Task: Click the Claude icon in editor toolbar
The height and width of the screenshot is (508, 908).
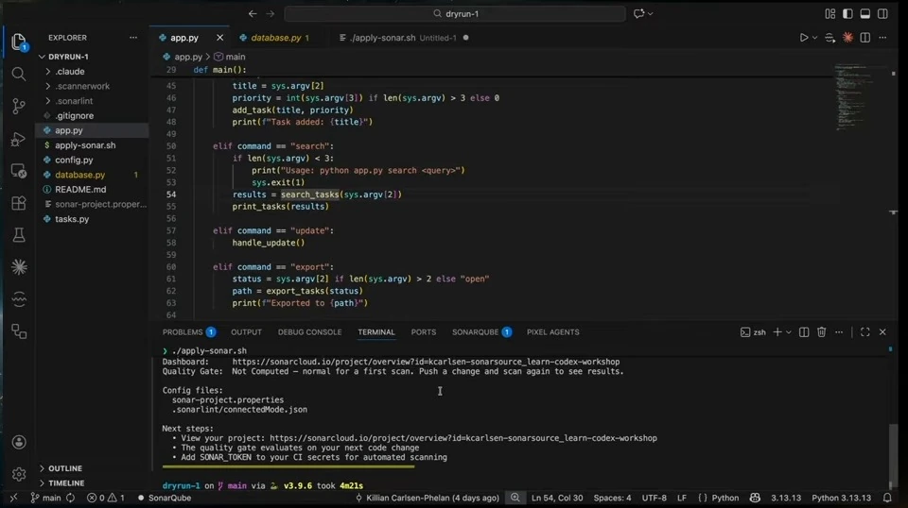Action: pyautogui.click(x=847, y=38)
